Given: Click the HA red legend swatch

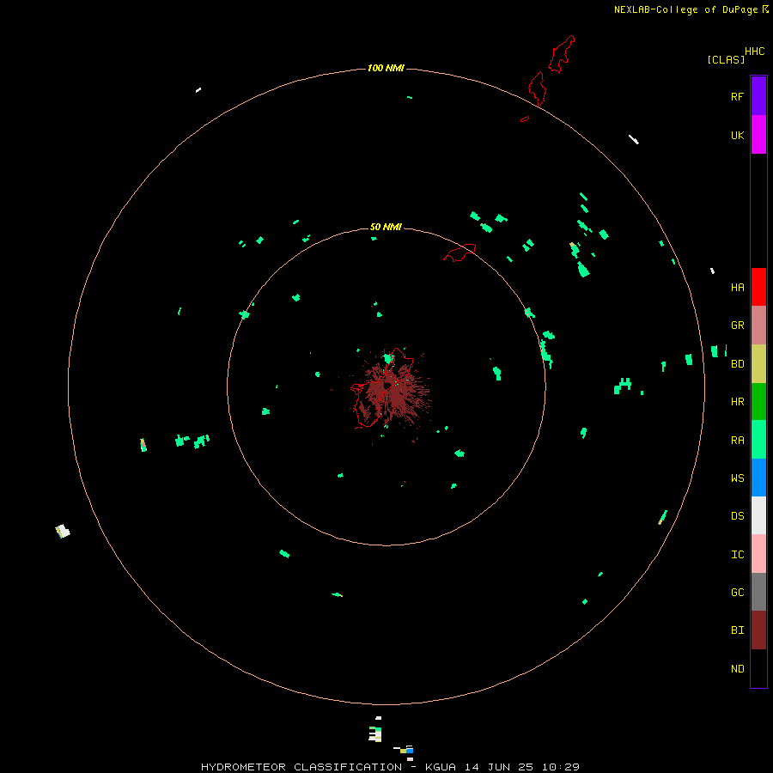Looking at the screenshot, I should pyautogui.click(x=758, y=287).
